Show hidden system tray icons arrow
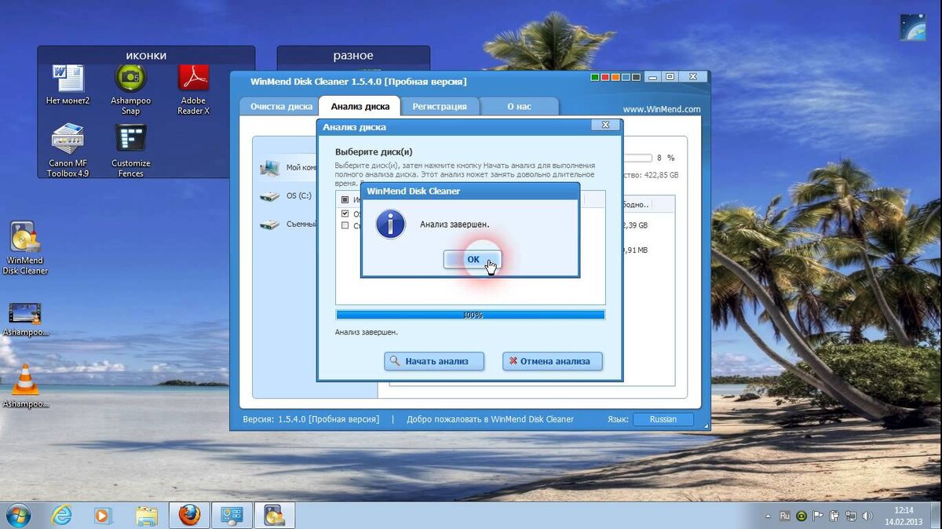Viewport: 942px width, 529px height. pos(767,516)
